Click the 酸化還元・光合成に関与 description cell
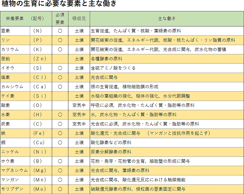244x194 pixels. [x=167, y=133]
